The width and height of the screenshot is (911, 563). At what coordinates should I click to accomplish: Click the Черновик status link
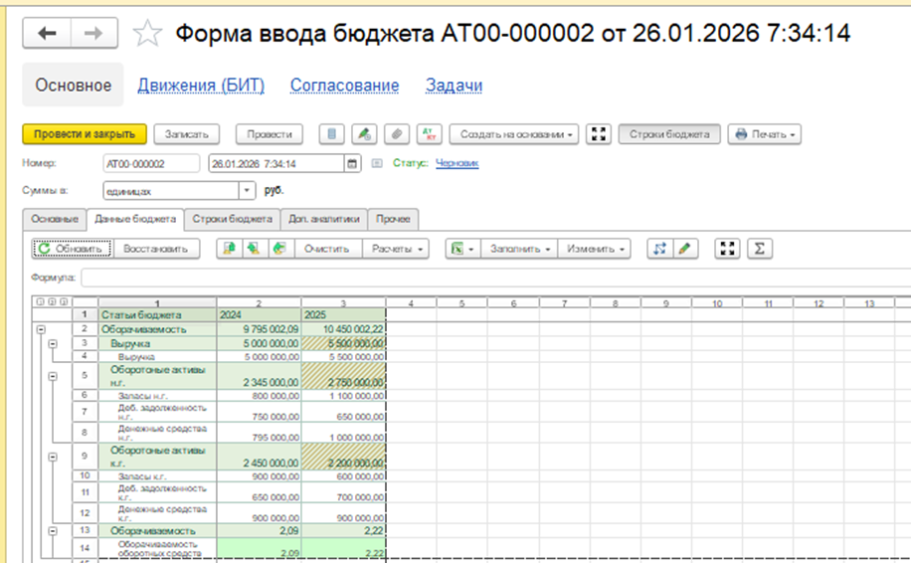(456, 163)
